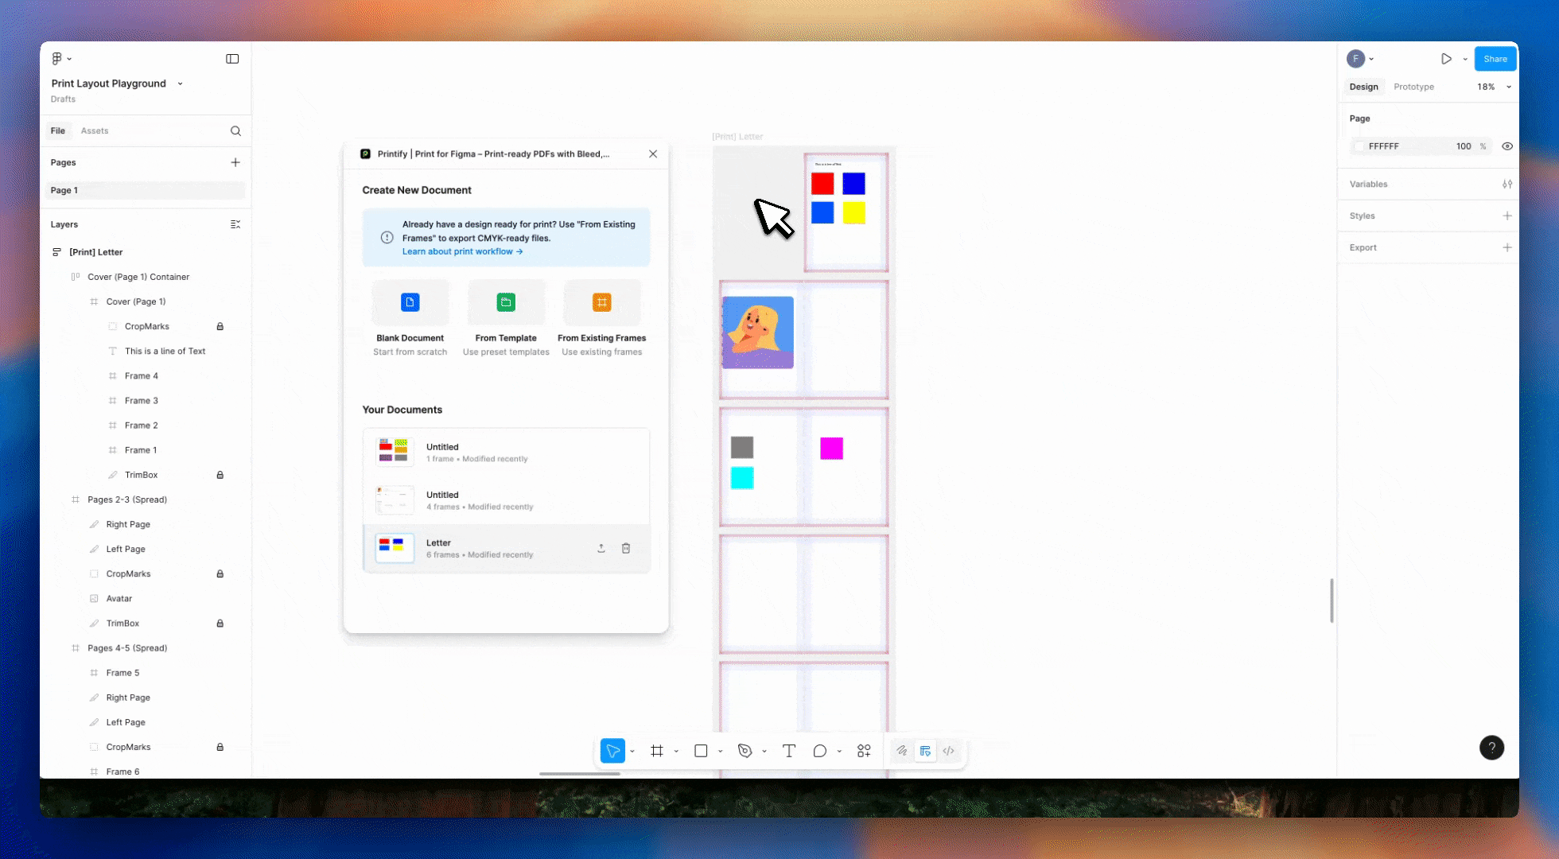This screenshot has width=1559, height=859.
Task: Click the page background color swatch FFFFFF
Action: [x=1359, y=146]
